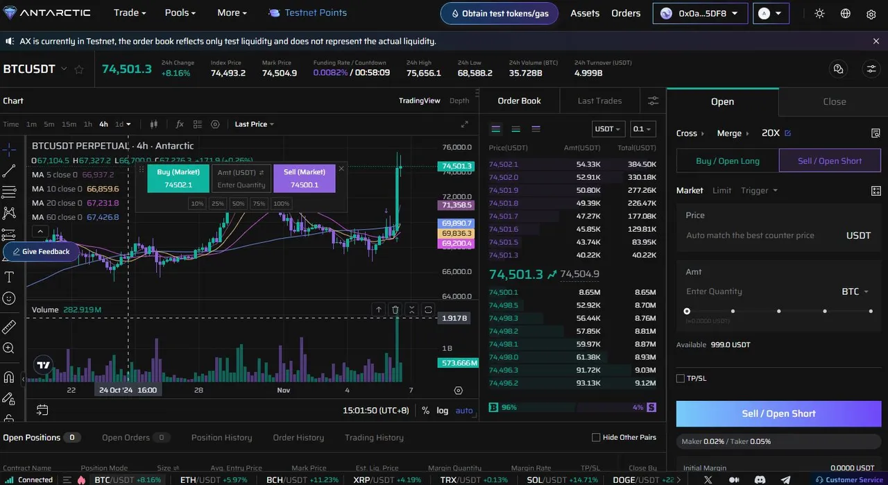Open the Depth chart tab
The image size is (888, 485).
click(459, 101)
